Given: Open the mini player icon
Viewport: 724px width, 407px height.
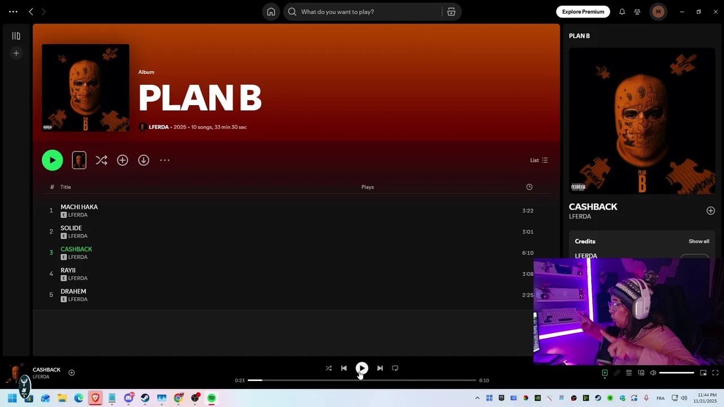Looking at the screenshot, I should [703, 373].
